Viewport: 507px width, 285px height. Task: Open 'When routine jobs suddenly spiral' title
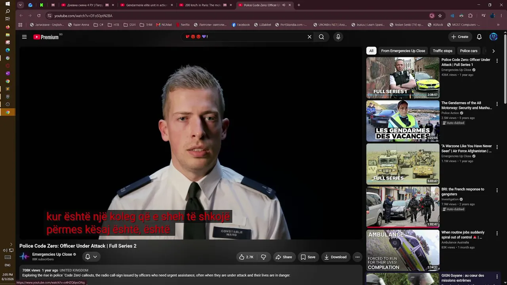[x=463, y=235]
